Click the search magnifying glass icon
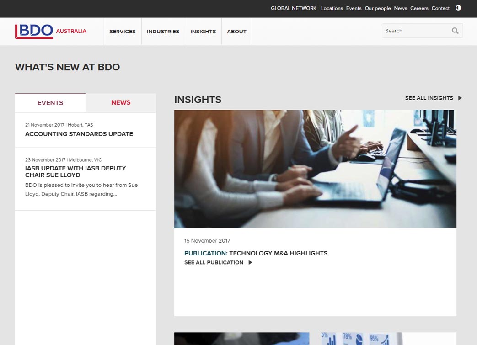The height and width of the screenshot is (345, 477). [455, 30]
